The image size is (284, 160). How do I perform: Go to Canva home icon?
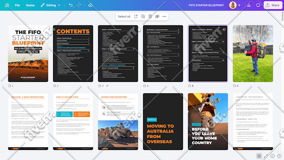pyautogui.click(x=7, y=5)
